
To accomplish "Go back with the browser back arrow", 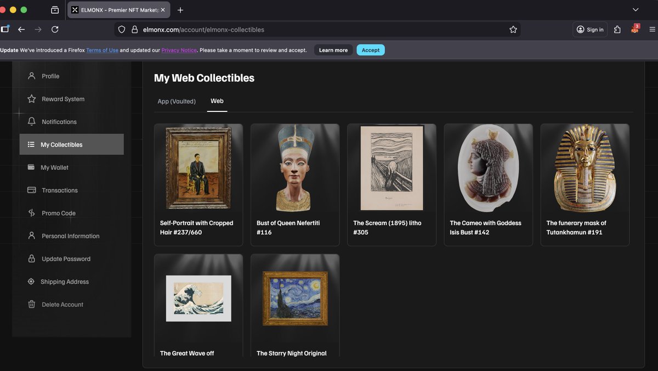I will [21, 30].
